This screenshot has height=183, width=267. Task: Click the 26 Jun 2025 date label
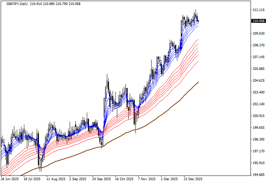point(10,179)
